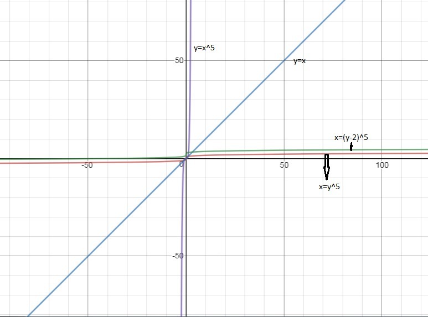Screen dimensions: 428x317
Task: Click the -50 label on the y-axis
Action: coord(178,256)
